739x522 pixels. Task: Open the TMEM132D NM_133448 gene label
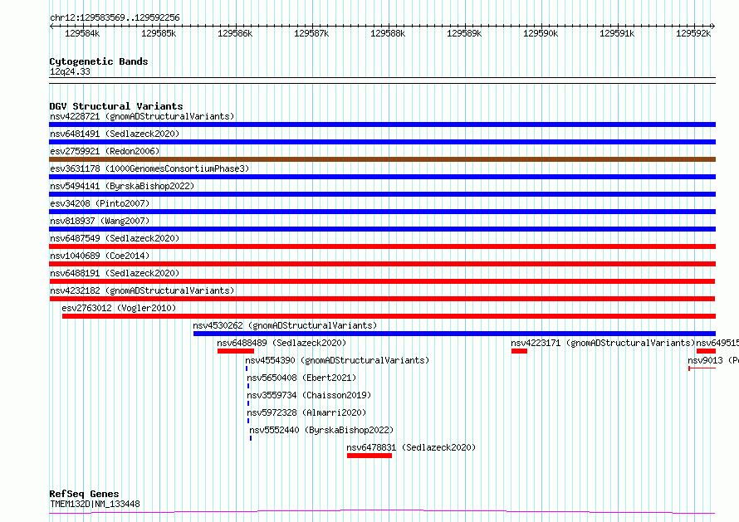click(x=95, y=504)
